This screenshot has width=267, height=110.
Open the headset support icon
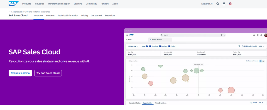tap(261, 35)
